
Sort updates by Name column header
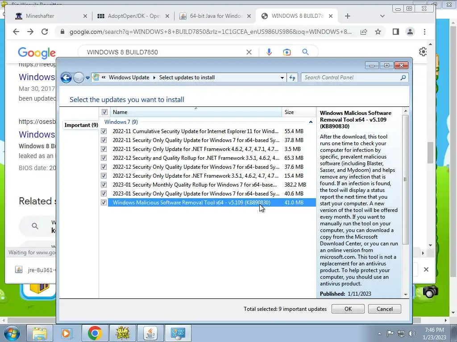point(196,112)
